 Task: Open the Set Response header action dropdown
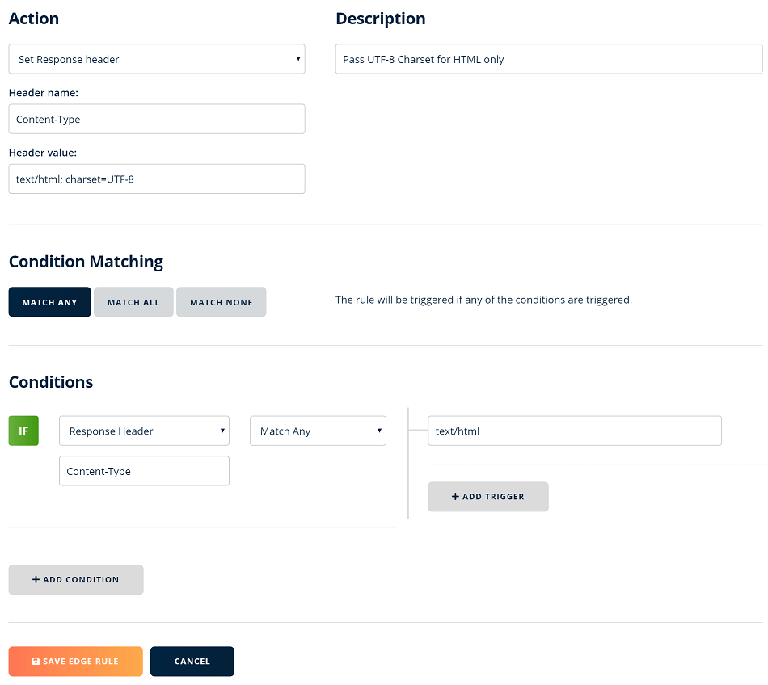tap(156, 59)
